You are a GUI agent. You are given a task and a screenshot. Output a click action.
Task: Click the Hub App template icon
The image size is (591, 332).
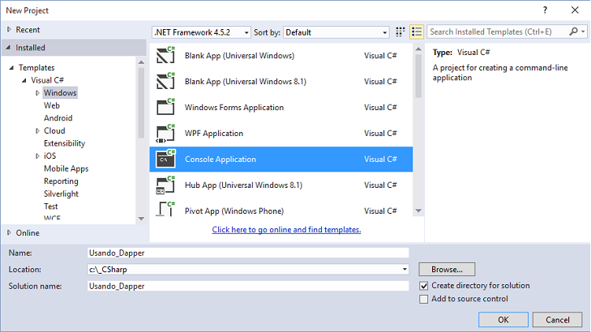pos(166,185)
